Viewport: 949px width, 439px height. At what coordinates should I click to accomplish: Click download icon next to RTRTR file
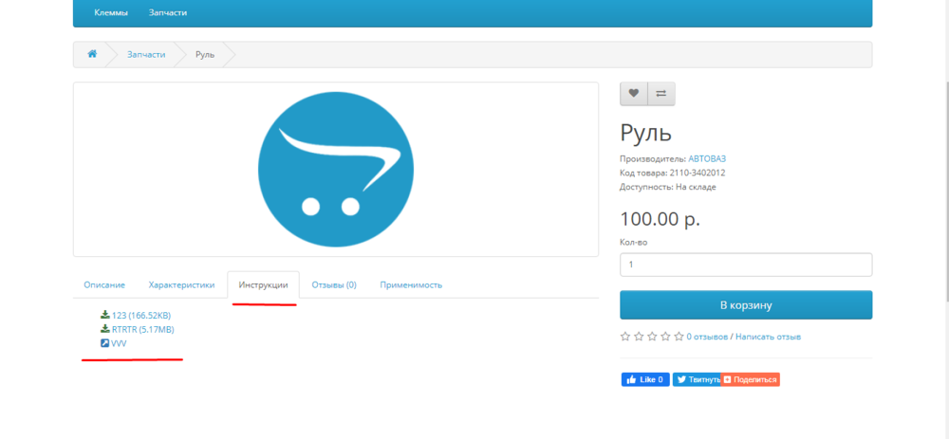coord(105,329)
